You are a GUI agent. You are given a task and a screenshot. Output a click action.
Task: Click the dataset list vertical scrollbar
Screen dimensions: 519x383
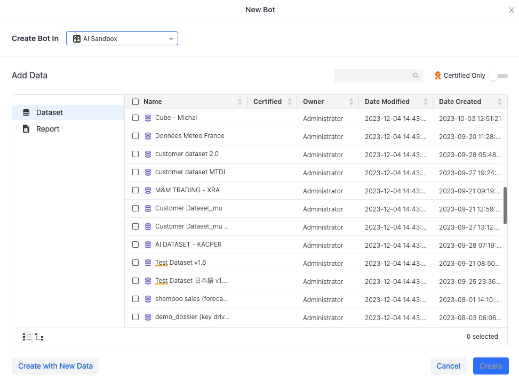click(505, 206)
